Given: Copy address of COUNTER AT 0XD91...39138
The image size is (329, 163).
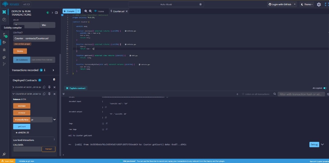Looking at the screenshot, I should 44,87.
